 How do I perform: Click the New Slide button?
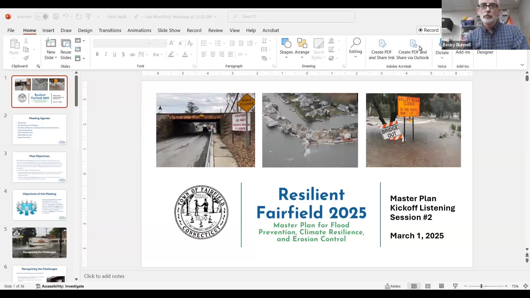coord(51,49)
